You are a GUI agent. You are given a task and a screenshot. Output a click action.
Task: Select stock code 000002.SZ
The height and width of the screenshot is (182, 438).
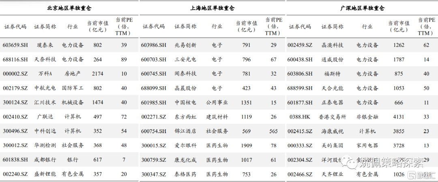pyautogui.click(x=15, y=74)
